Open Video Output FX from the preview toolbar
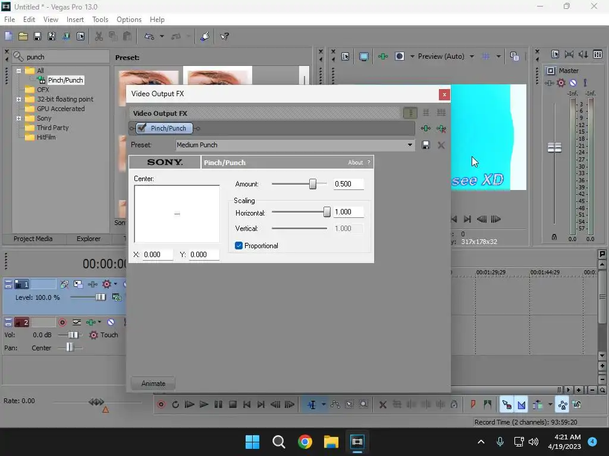The height and width of the screenshot is (456, 609). (383, 56)
